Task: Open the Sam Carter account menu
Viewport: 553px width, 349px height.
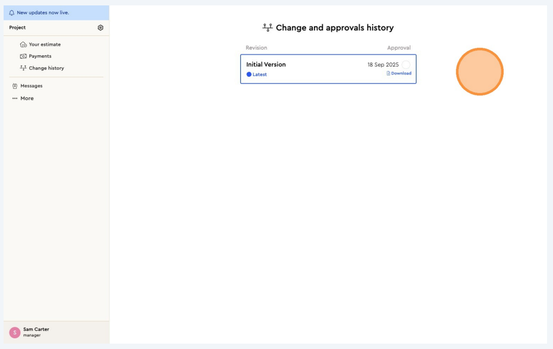Action: 36,332
